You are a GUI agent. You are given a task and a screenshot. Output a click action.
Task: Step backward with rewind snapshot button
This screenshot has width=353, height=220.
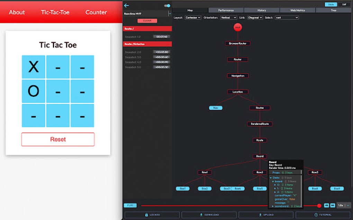click(x=326, y=206)
